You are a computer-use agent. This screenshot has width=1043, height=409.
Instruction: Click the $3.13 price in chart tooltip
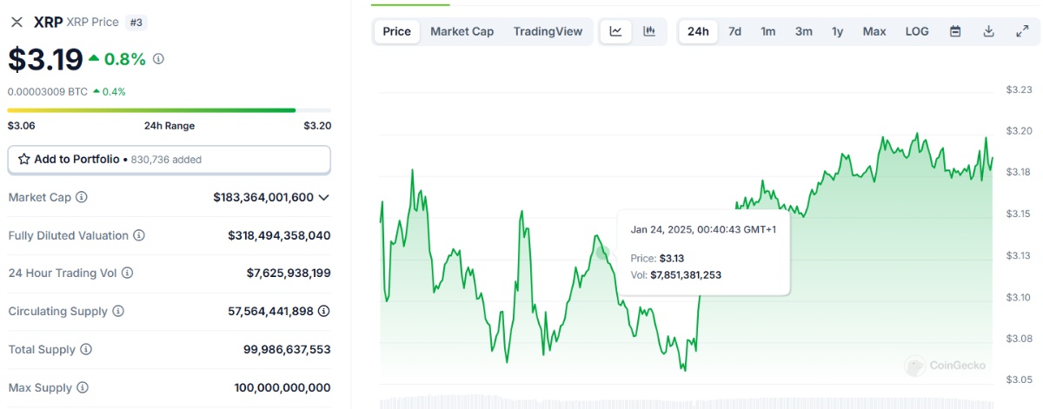tap(672, 258)
